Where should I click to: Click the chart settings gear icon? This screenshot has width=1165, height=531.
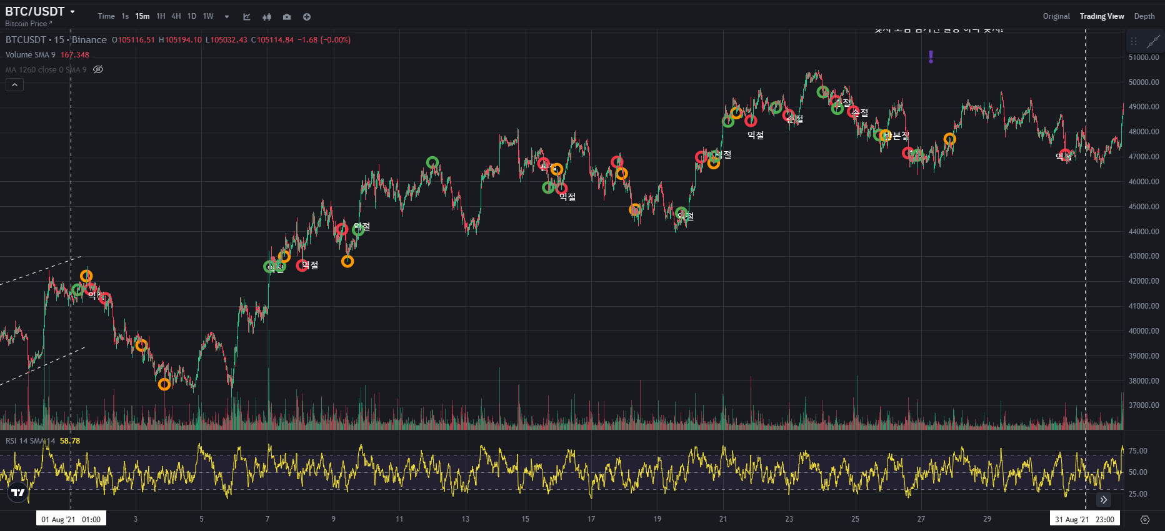tap(1145, 520)
